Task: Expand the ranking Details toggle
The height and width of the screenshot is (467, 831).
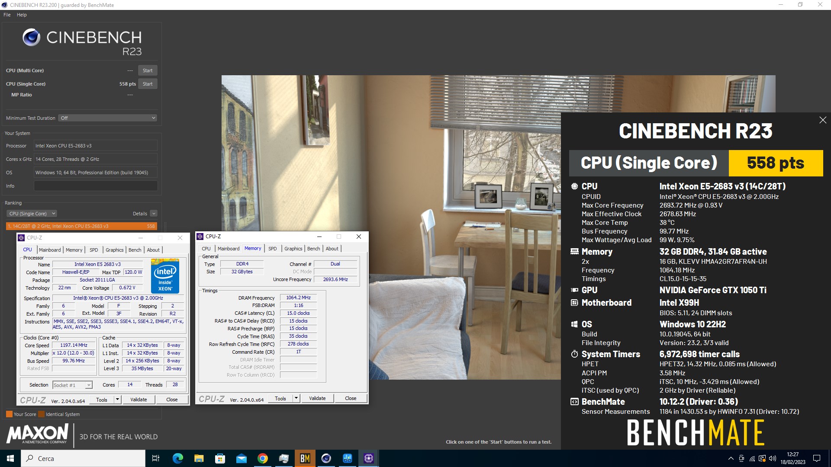Action: tap(153, 214)
